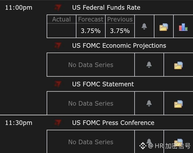Open detail folder for US FOMC Statement
Viewport: 193px width, 153px height.
(x=178, y=104)
